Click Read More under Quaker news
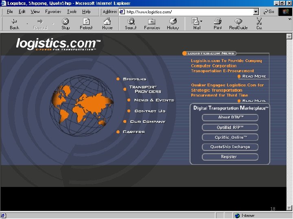The width and height of the screenshot is (293, 219). pos(254,101)
